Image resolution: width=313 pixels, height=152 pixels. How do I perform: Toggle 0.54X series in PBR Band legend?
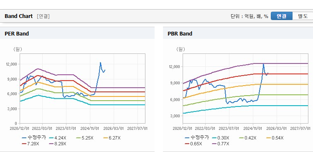pyautogui.click(x=275, y=138)
